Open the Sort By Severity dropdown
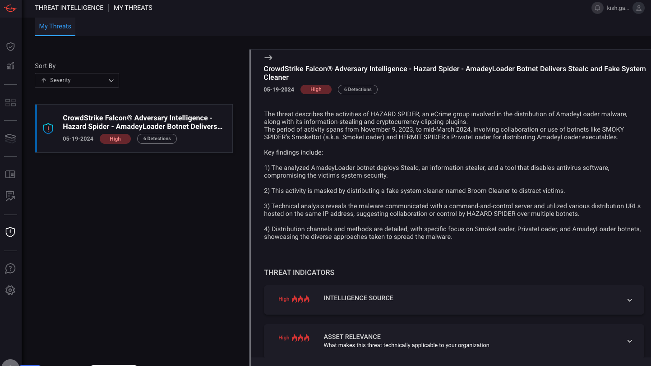651x366 pixels. 77,80
